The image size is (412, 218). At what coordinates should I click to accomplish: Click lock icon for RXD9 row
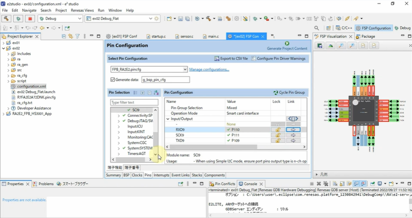click(278, 130)
